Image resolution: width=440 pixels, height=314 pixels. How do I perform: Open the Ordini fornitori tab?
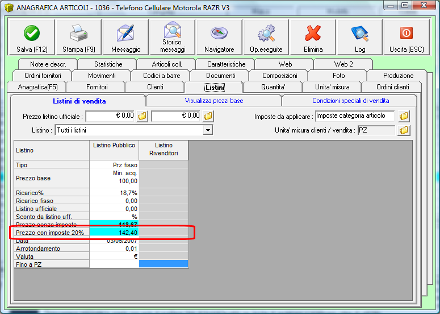(x=43, y=76)
